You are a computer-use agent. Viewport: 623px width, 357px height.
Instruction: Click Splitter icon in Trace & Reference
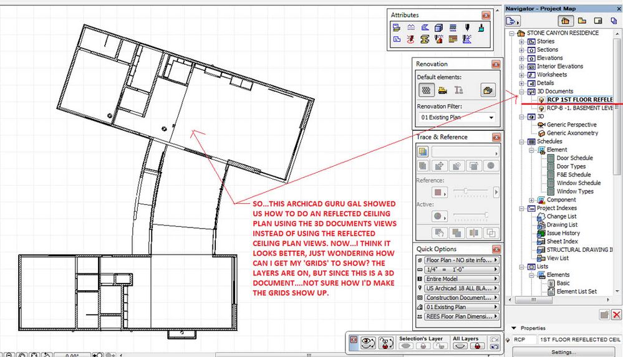(473, 233)
